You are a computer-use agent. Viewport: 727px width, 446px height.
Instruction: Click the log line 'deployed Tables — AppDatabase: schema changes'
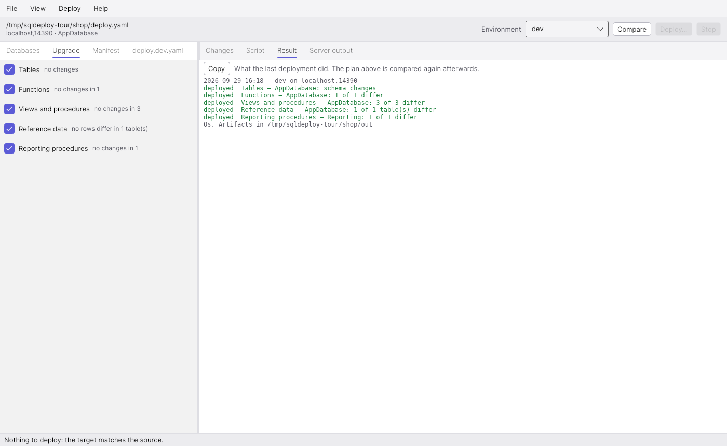[290, 88]
